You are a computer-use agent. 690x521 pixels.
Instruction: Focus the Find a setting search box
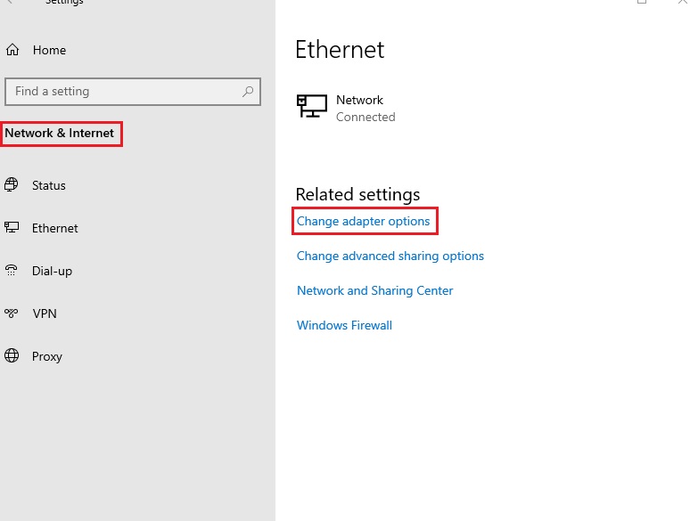133,92
